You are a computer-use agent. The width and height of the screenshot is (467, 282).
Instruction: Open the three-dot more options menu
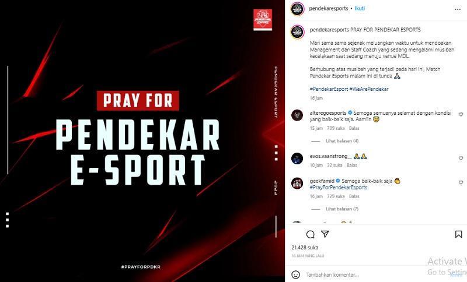(458, 9)
